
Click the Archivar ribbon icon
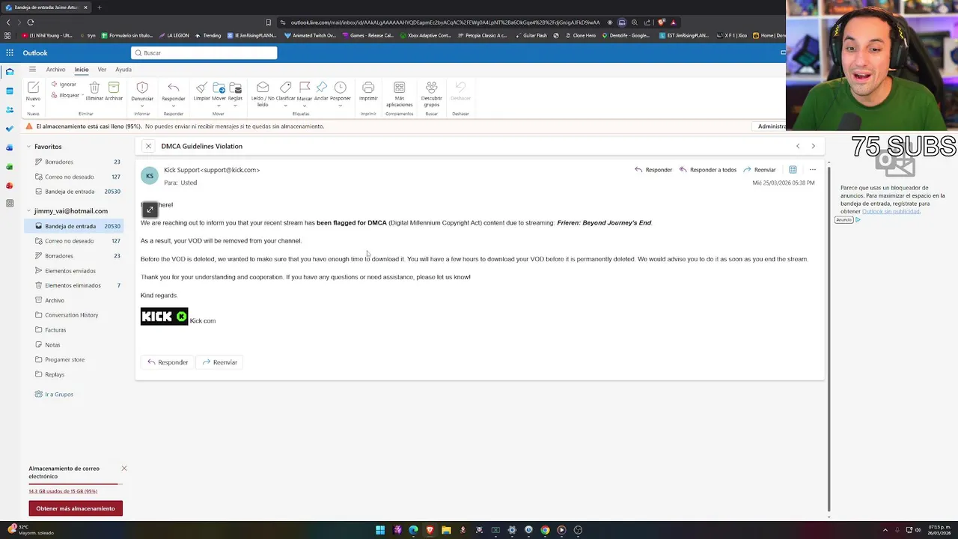pyautogui.click(x=114, y=88)
